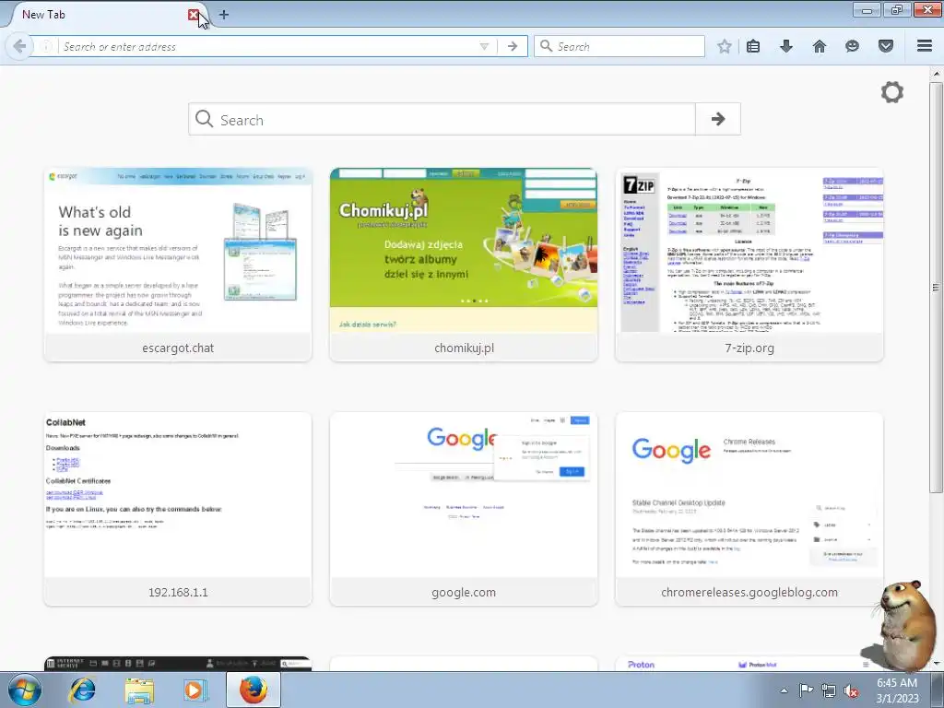
Task: Open a new tab with plus button
Action: 224,15
